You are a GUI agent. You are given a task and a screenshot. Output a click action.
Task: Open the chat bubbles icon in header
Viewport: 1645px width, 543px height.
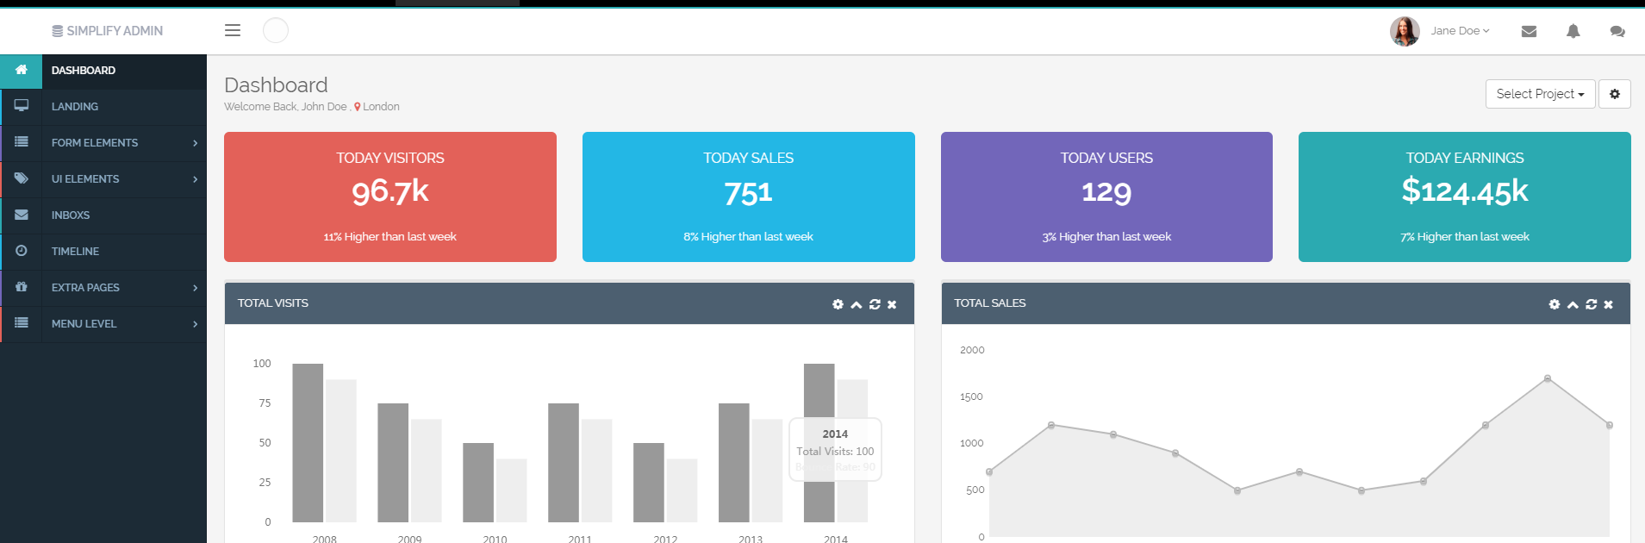point(1617,31)
